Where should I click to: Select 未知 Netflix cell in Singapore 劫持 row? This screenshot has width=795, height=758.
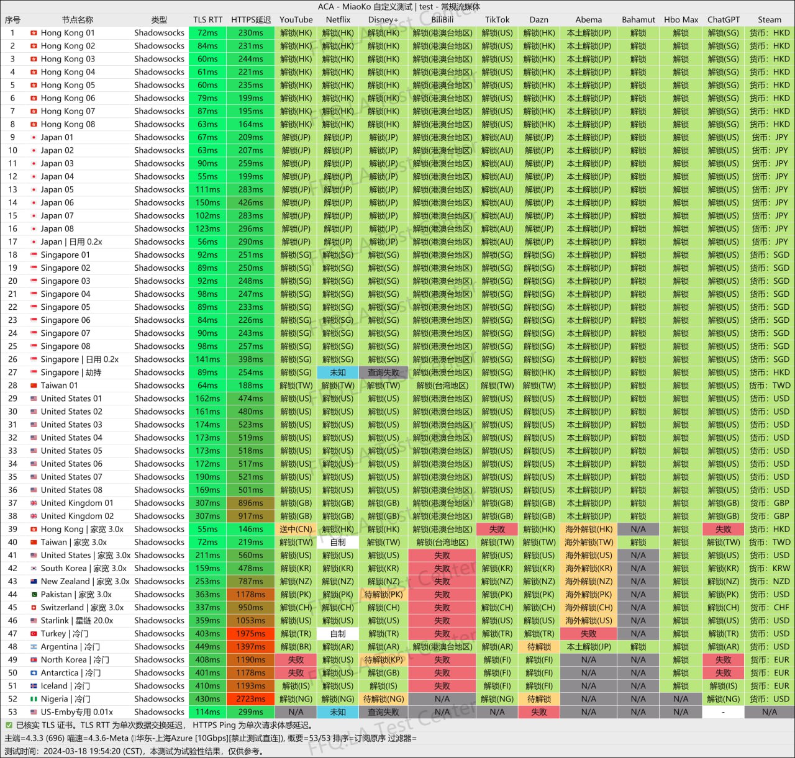click(x=338, y=372)
